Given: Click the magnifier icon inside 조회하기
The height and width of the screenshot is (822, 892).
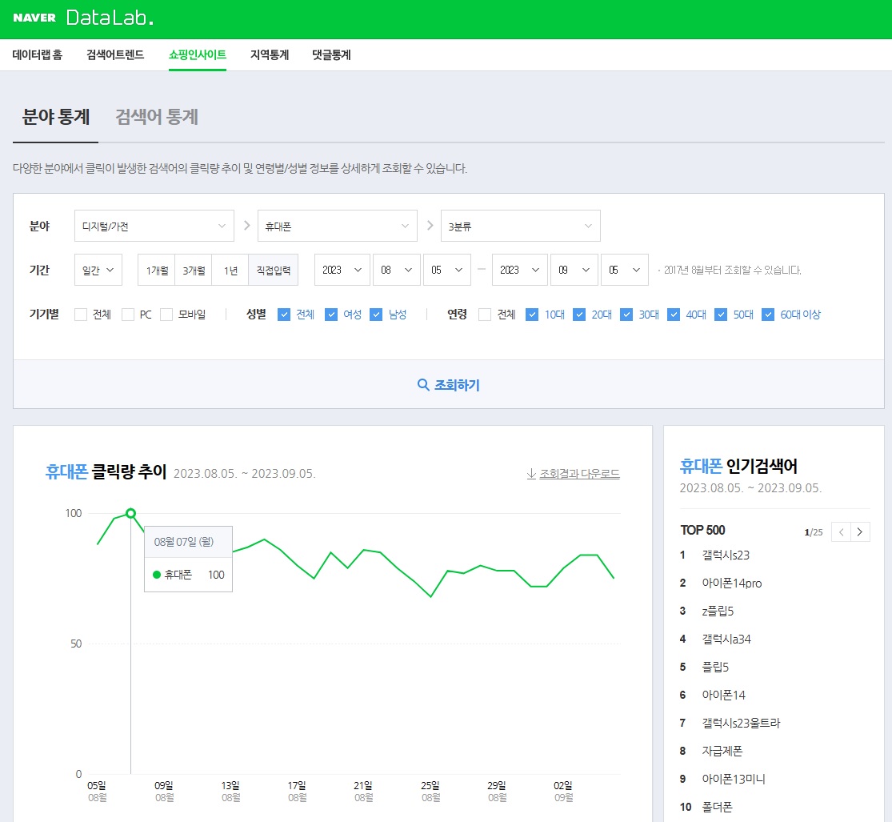Looking at the screenshot, I should (423, 384).
